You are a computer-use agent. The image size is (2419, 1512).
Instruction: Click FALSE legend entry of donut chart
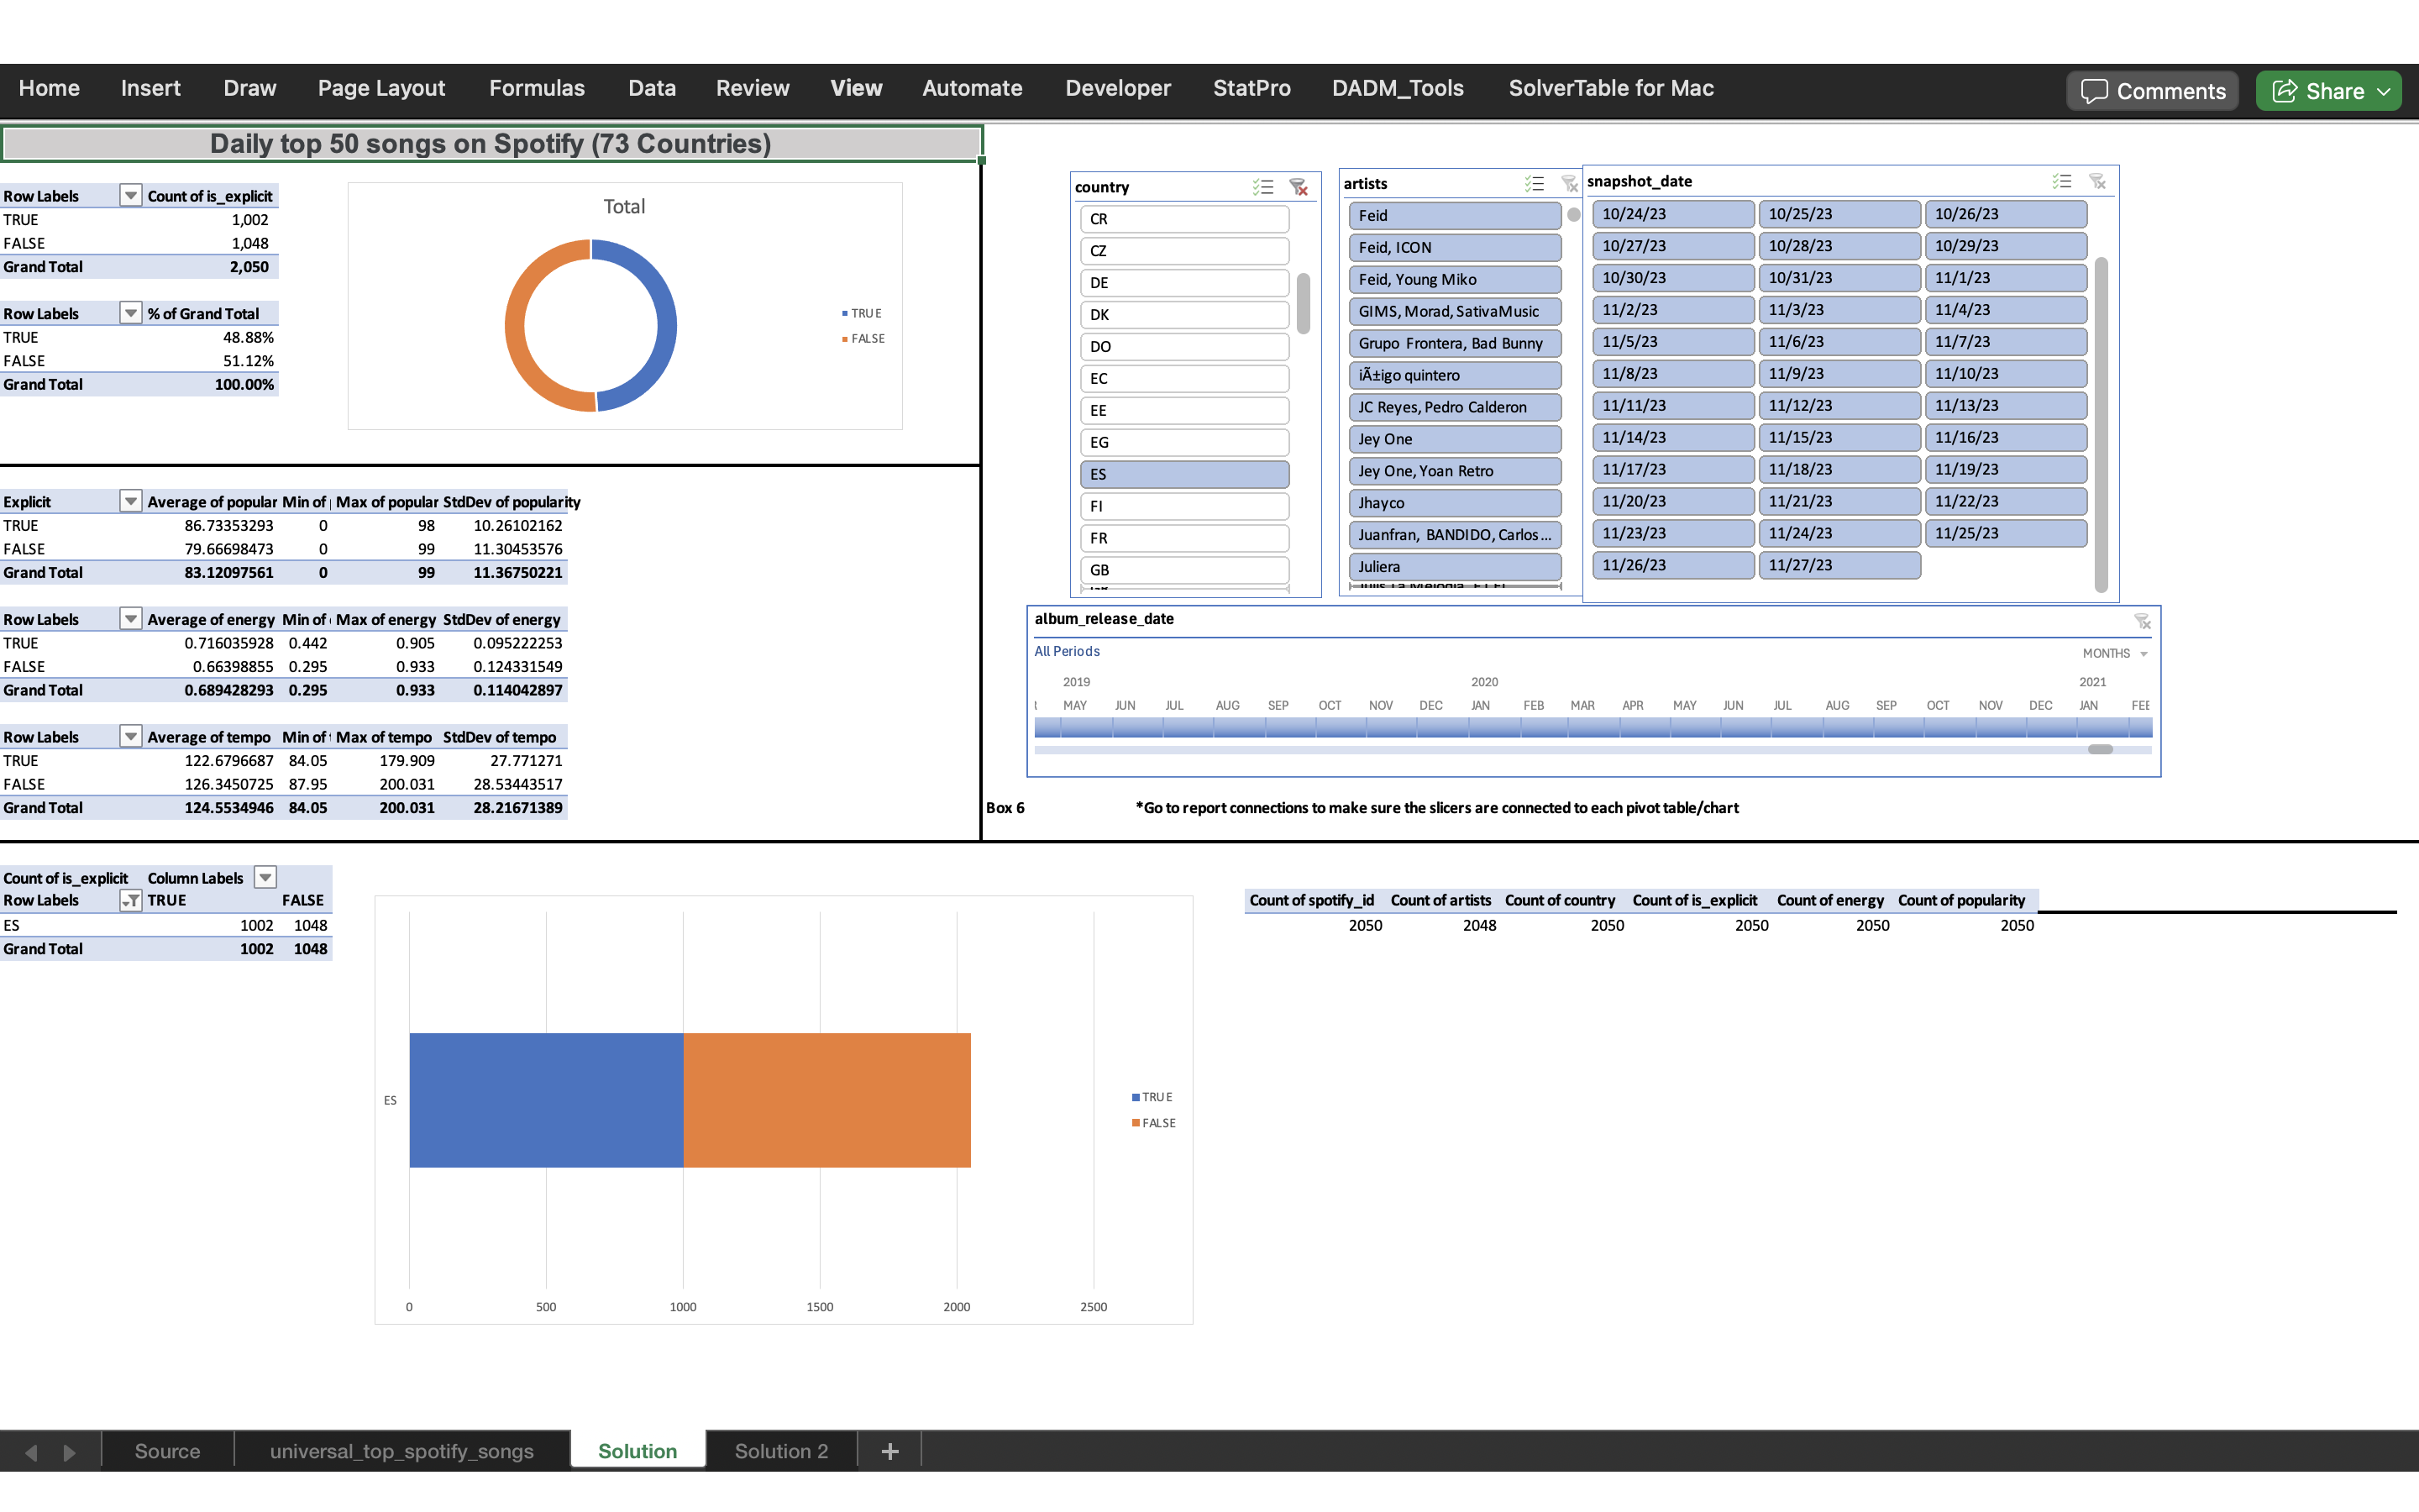[863, 338]
